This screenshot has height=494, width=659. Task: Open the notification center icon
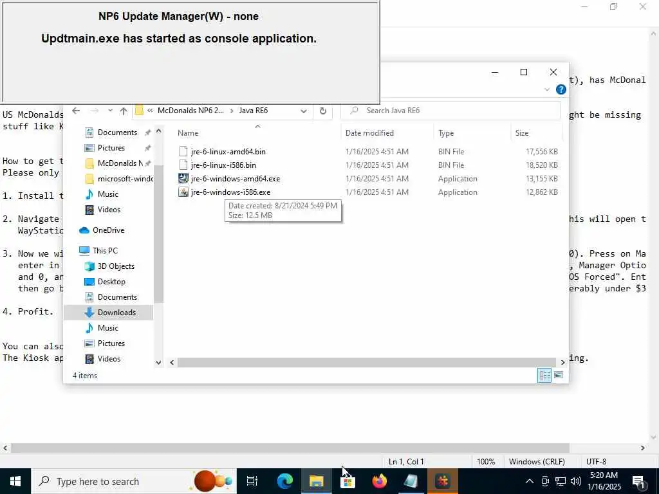click(x=638, y=482)
